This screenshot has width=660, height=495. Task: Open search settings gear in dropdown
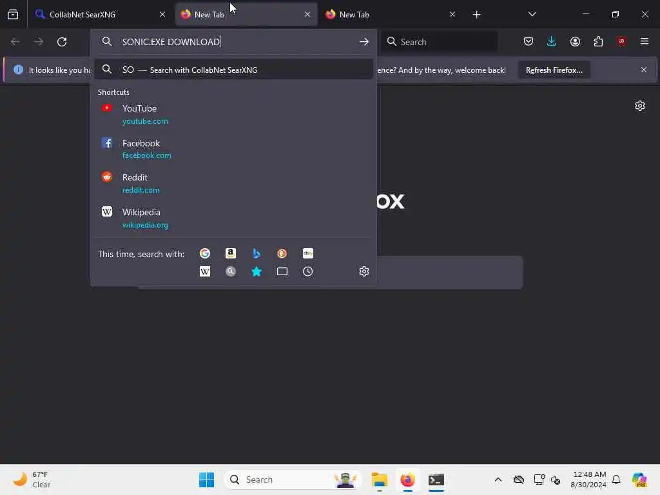(364, 271)
